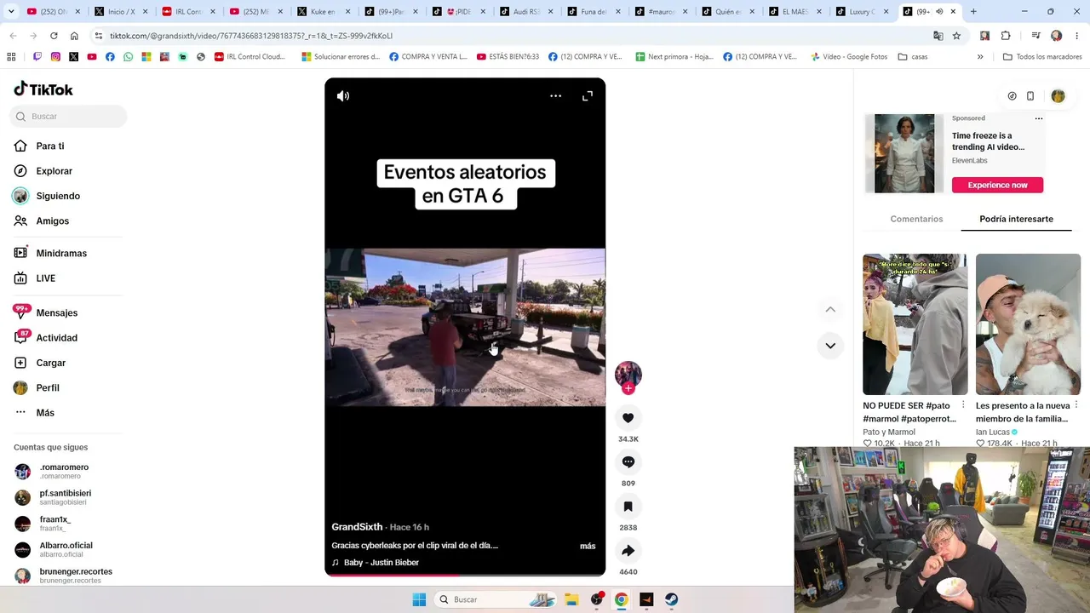Seek in the video progress bar
1090x613 pixels.
pos(465,575)
